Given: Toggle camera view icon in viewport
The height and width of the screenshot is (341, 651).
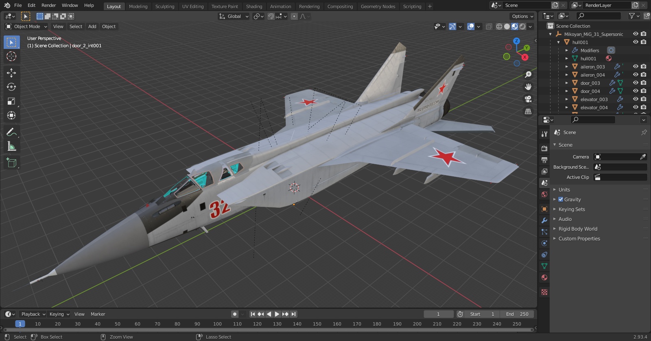Looking at the screenshot, I should click(528, 99).
